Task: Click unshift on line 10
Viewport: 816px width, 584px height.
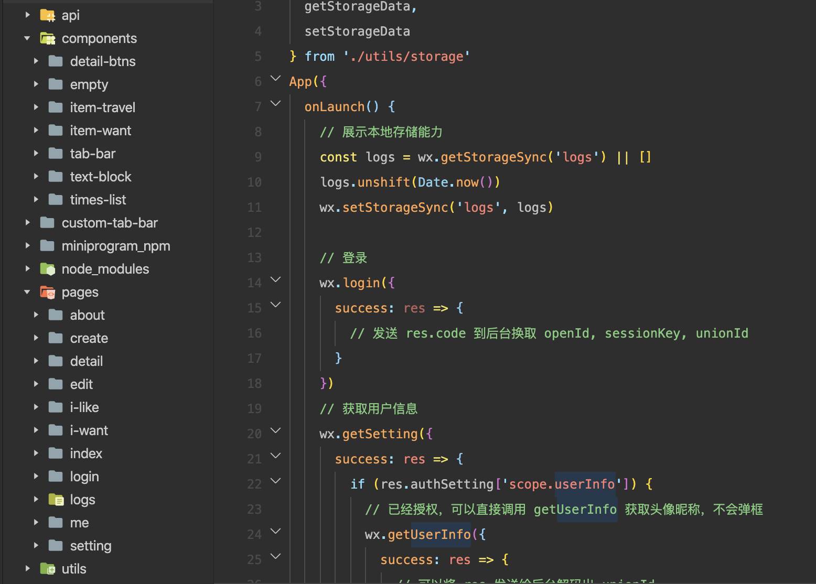Action: pyautogui.click(x=384, y=182)
